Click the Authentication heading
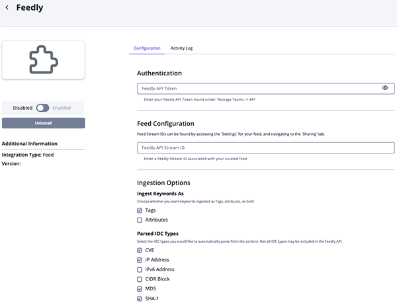This screenshot has width=397, height=303. (x=159, y=73)
